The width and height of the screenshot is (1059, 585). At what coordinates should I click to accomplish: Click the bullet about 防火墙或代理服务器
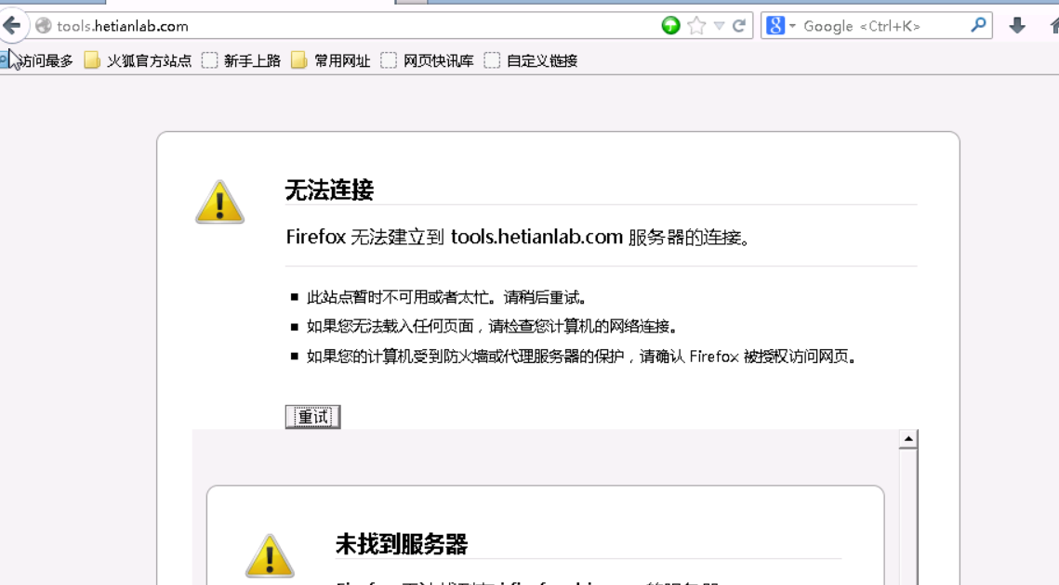coord(581,357)
